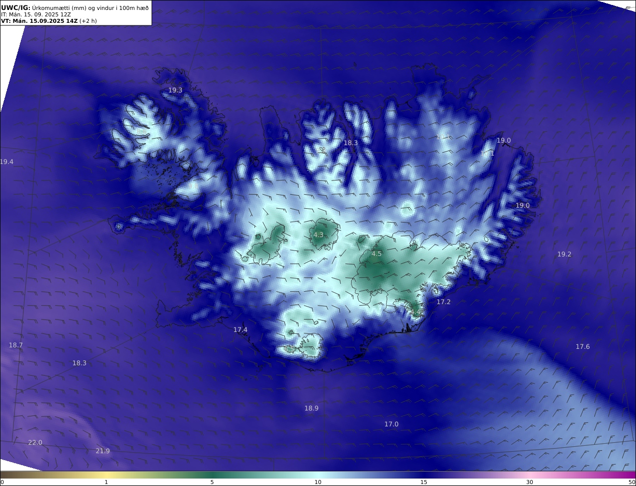
Task: Click the 22.0 value label
Action: coord(35,442)
